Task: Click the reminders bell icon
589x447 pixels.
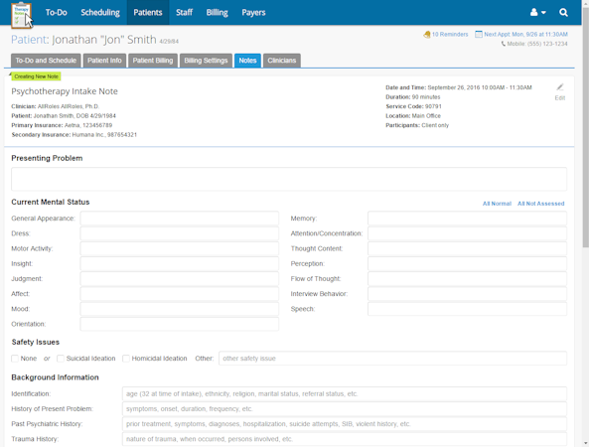Action: [427, 35]
